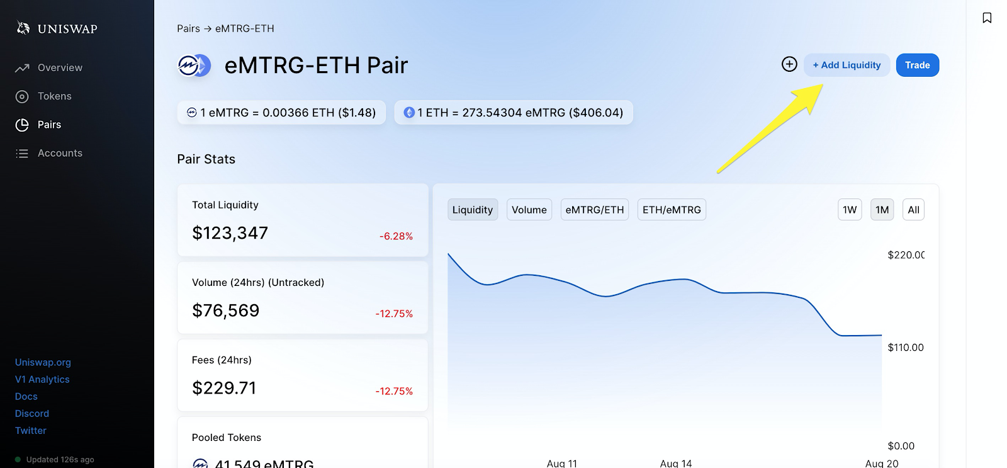Click the Pairs pie chart icon
The height and width of the screenshot is (468, 1007).
click(22, 125)
